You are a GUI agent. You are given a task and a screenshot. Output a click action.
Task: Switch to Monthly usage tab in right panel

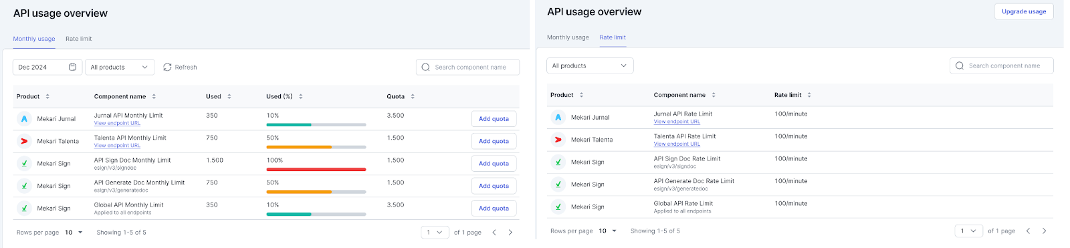(568, 37)
